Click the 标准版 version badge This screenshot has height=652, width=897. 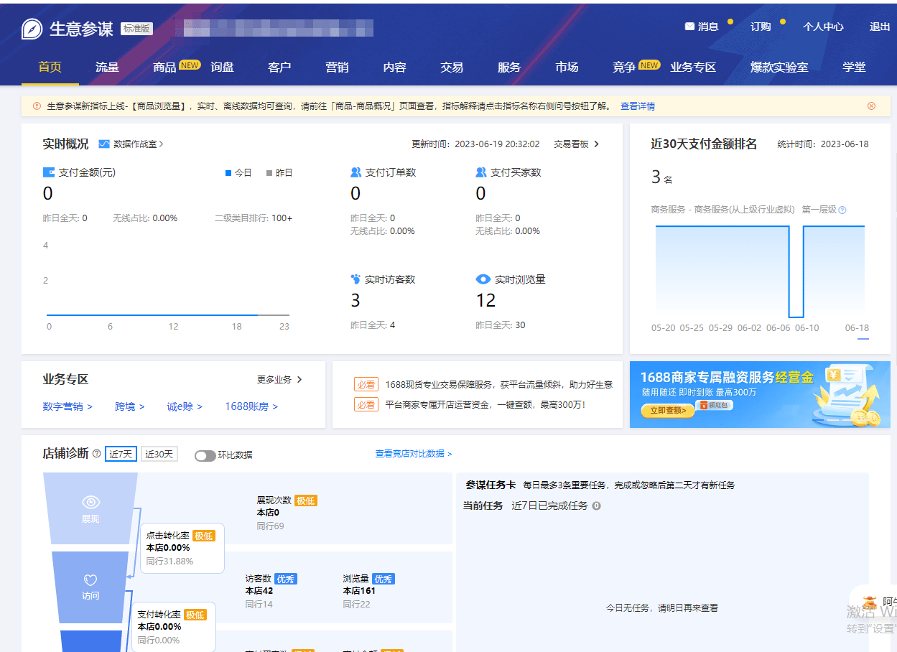pyautogui.click(x=136, y=29)
